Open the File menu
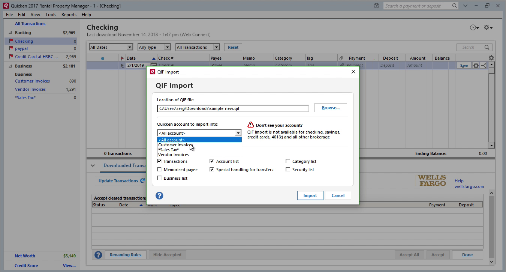The height and width of the screenshot is (272, 506). click(9, 15)
